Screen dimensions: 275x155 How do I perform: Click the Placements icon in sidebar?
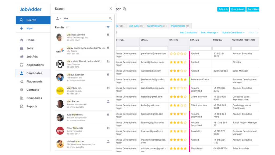(x=21, y=82)
